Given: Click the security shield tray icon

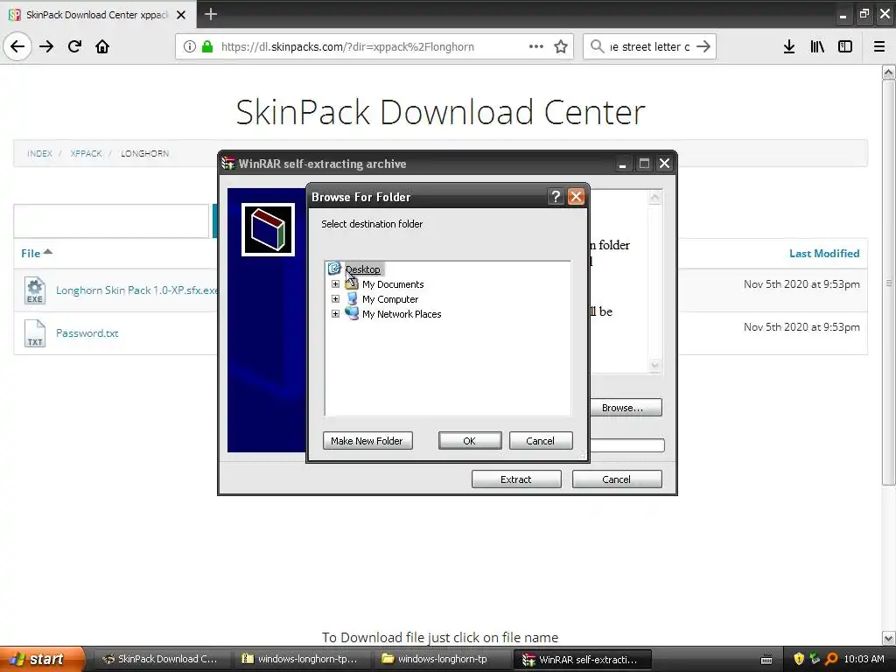Looking at the screenshot, I should point(799,659).
